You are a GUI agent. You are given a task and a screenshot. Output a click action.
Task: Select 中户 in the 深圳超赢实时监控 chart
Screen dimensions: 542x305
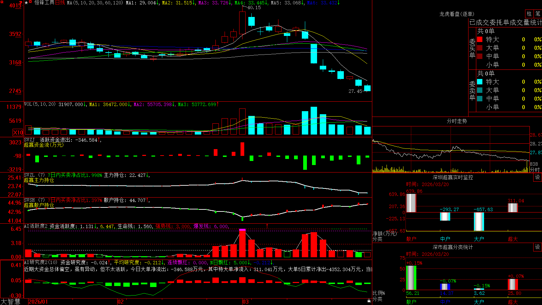tap(445, 239)
